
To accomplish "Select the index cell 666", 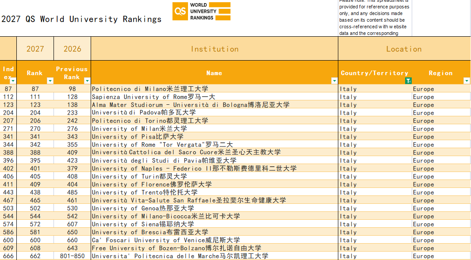I will pyautogui.click(x=8, y=256).
